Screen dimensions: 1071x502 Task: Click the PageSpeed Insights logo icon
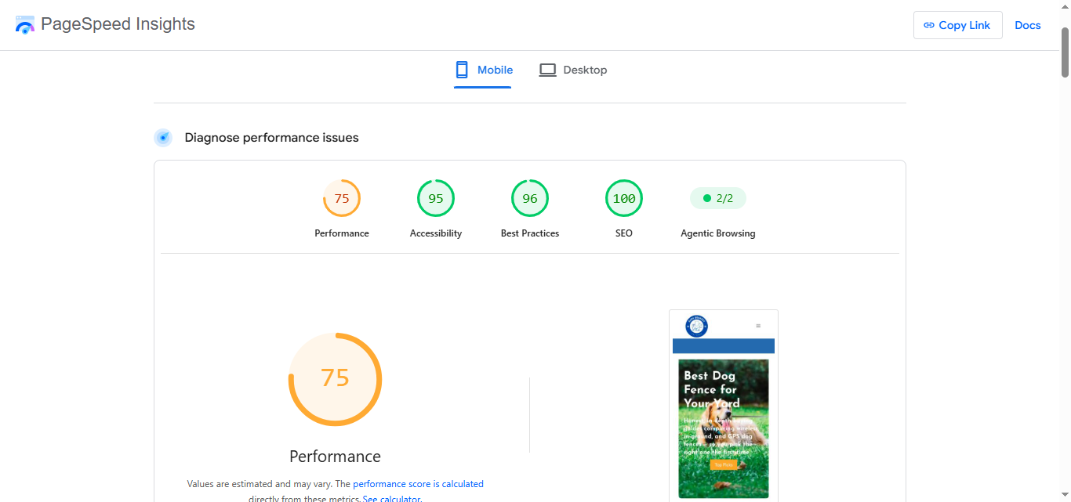pyautogui.click(x=25, y=25)
